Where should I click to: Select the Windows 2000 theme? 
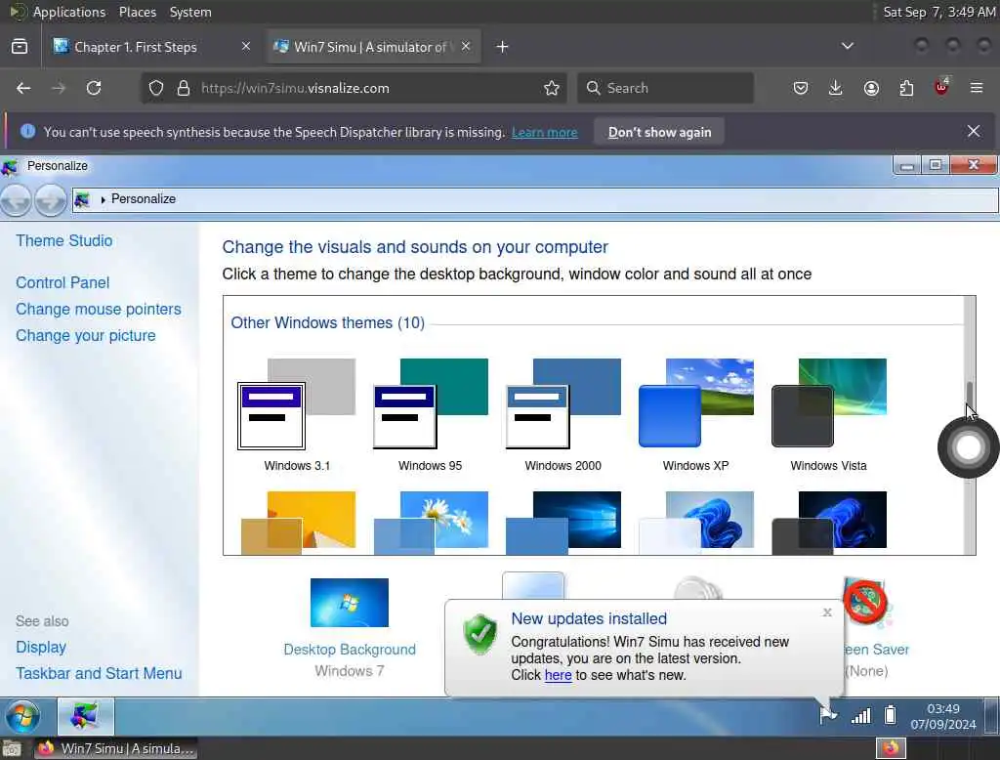pos(563,415)
